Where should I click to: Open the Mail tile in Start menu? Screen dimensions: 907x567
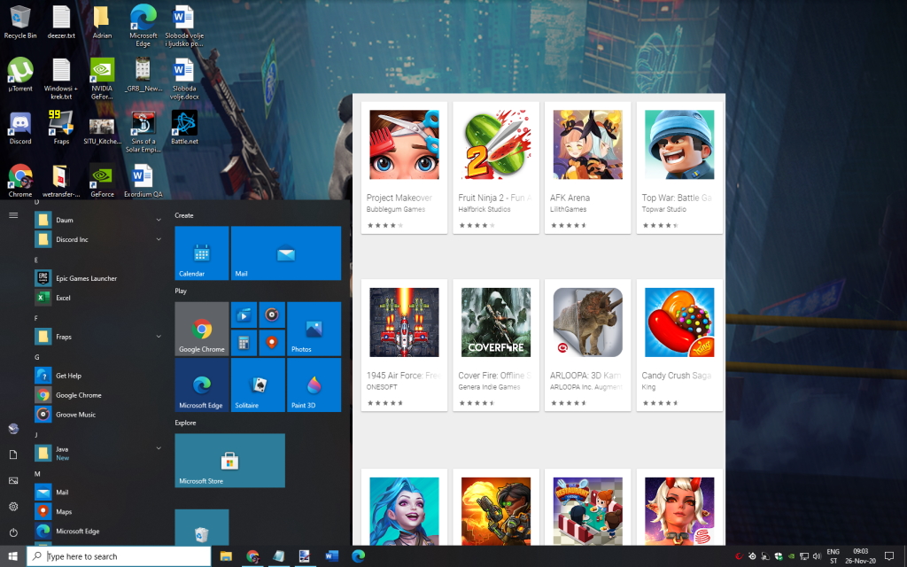(286, 253)
